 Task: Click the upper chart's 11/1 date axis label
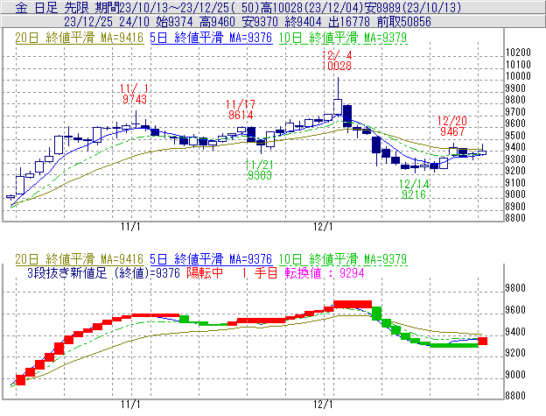[131, 227]
